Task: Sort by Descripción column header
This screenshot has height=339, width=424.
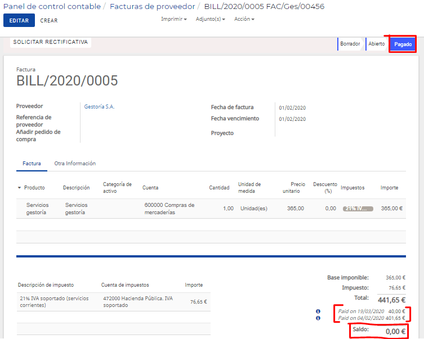Action: click(76, 188)
